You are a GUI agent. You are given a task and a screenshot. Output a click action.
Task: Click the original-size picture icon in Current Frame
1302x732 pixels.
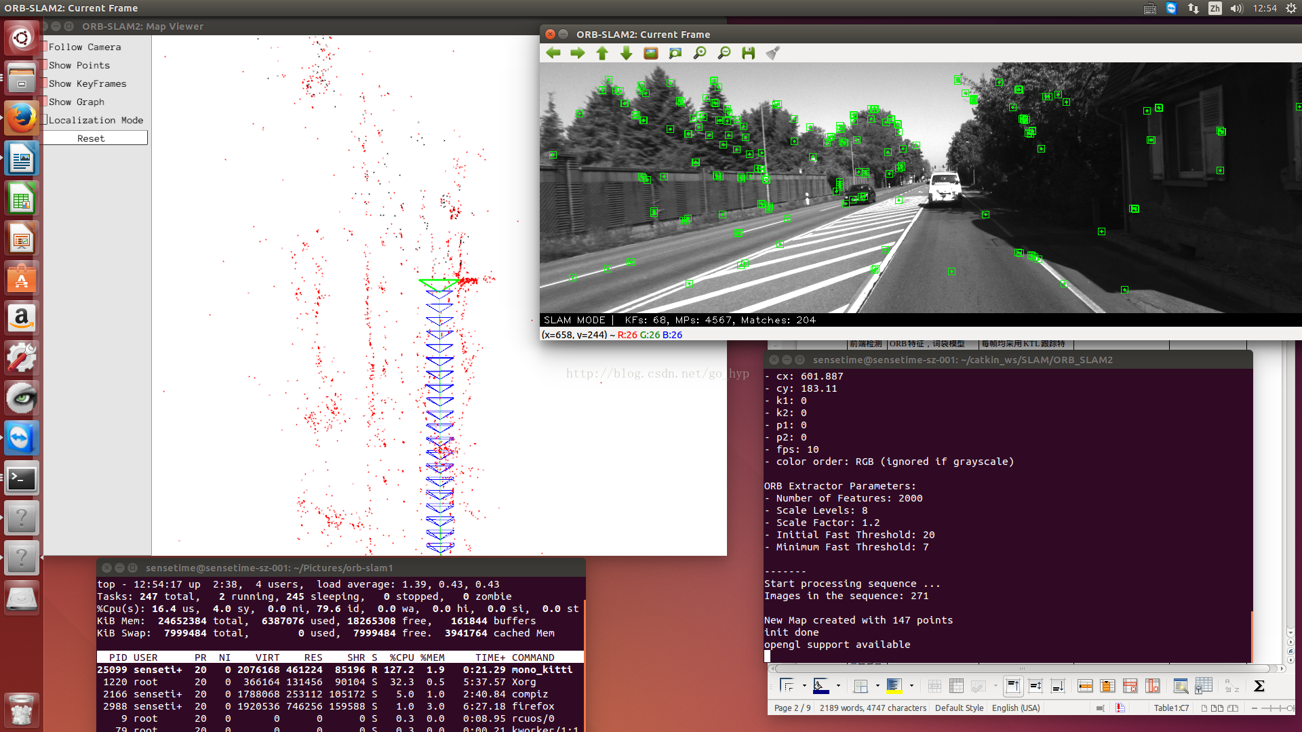tap(651, 53)
